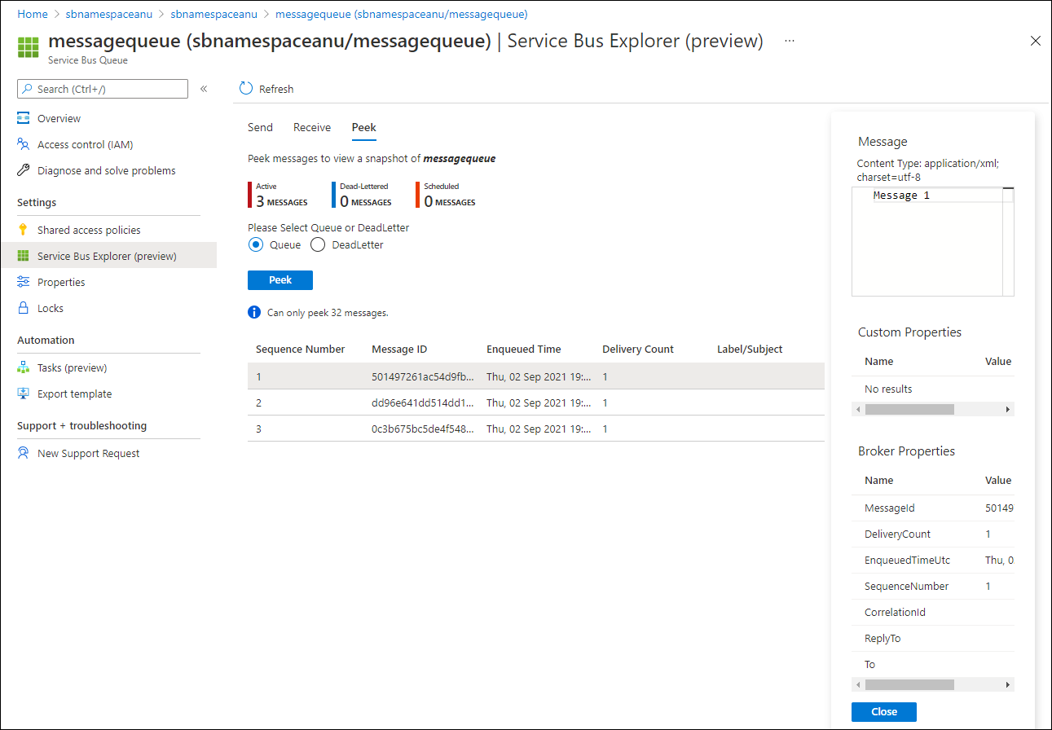Click Label/Subject column header
The image size is (1052, 730).
[750, 349]
